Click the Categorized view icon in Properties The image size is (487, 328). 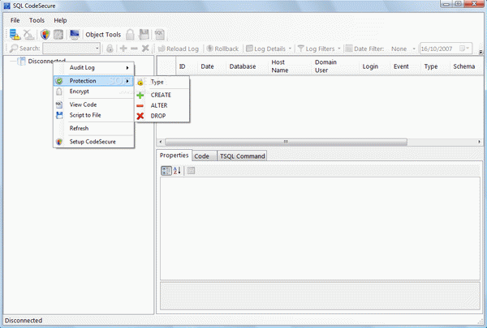166,171
